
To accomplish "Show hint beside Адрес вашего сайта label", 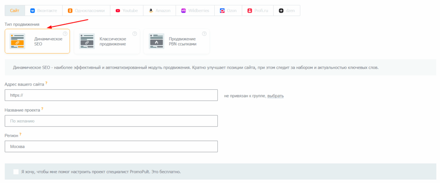I will pyautogui.click(x=46, y=83).
